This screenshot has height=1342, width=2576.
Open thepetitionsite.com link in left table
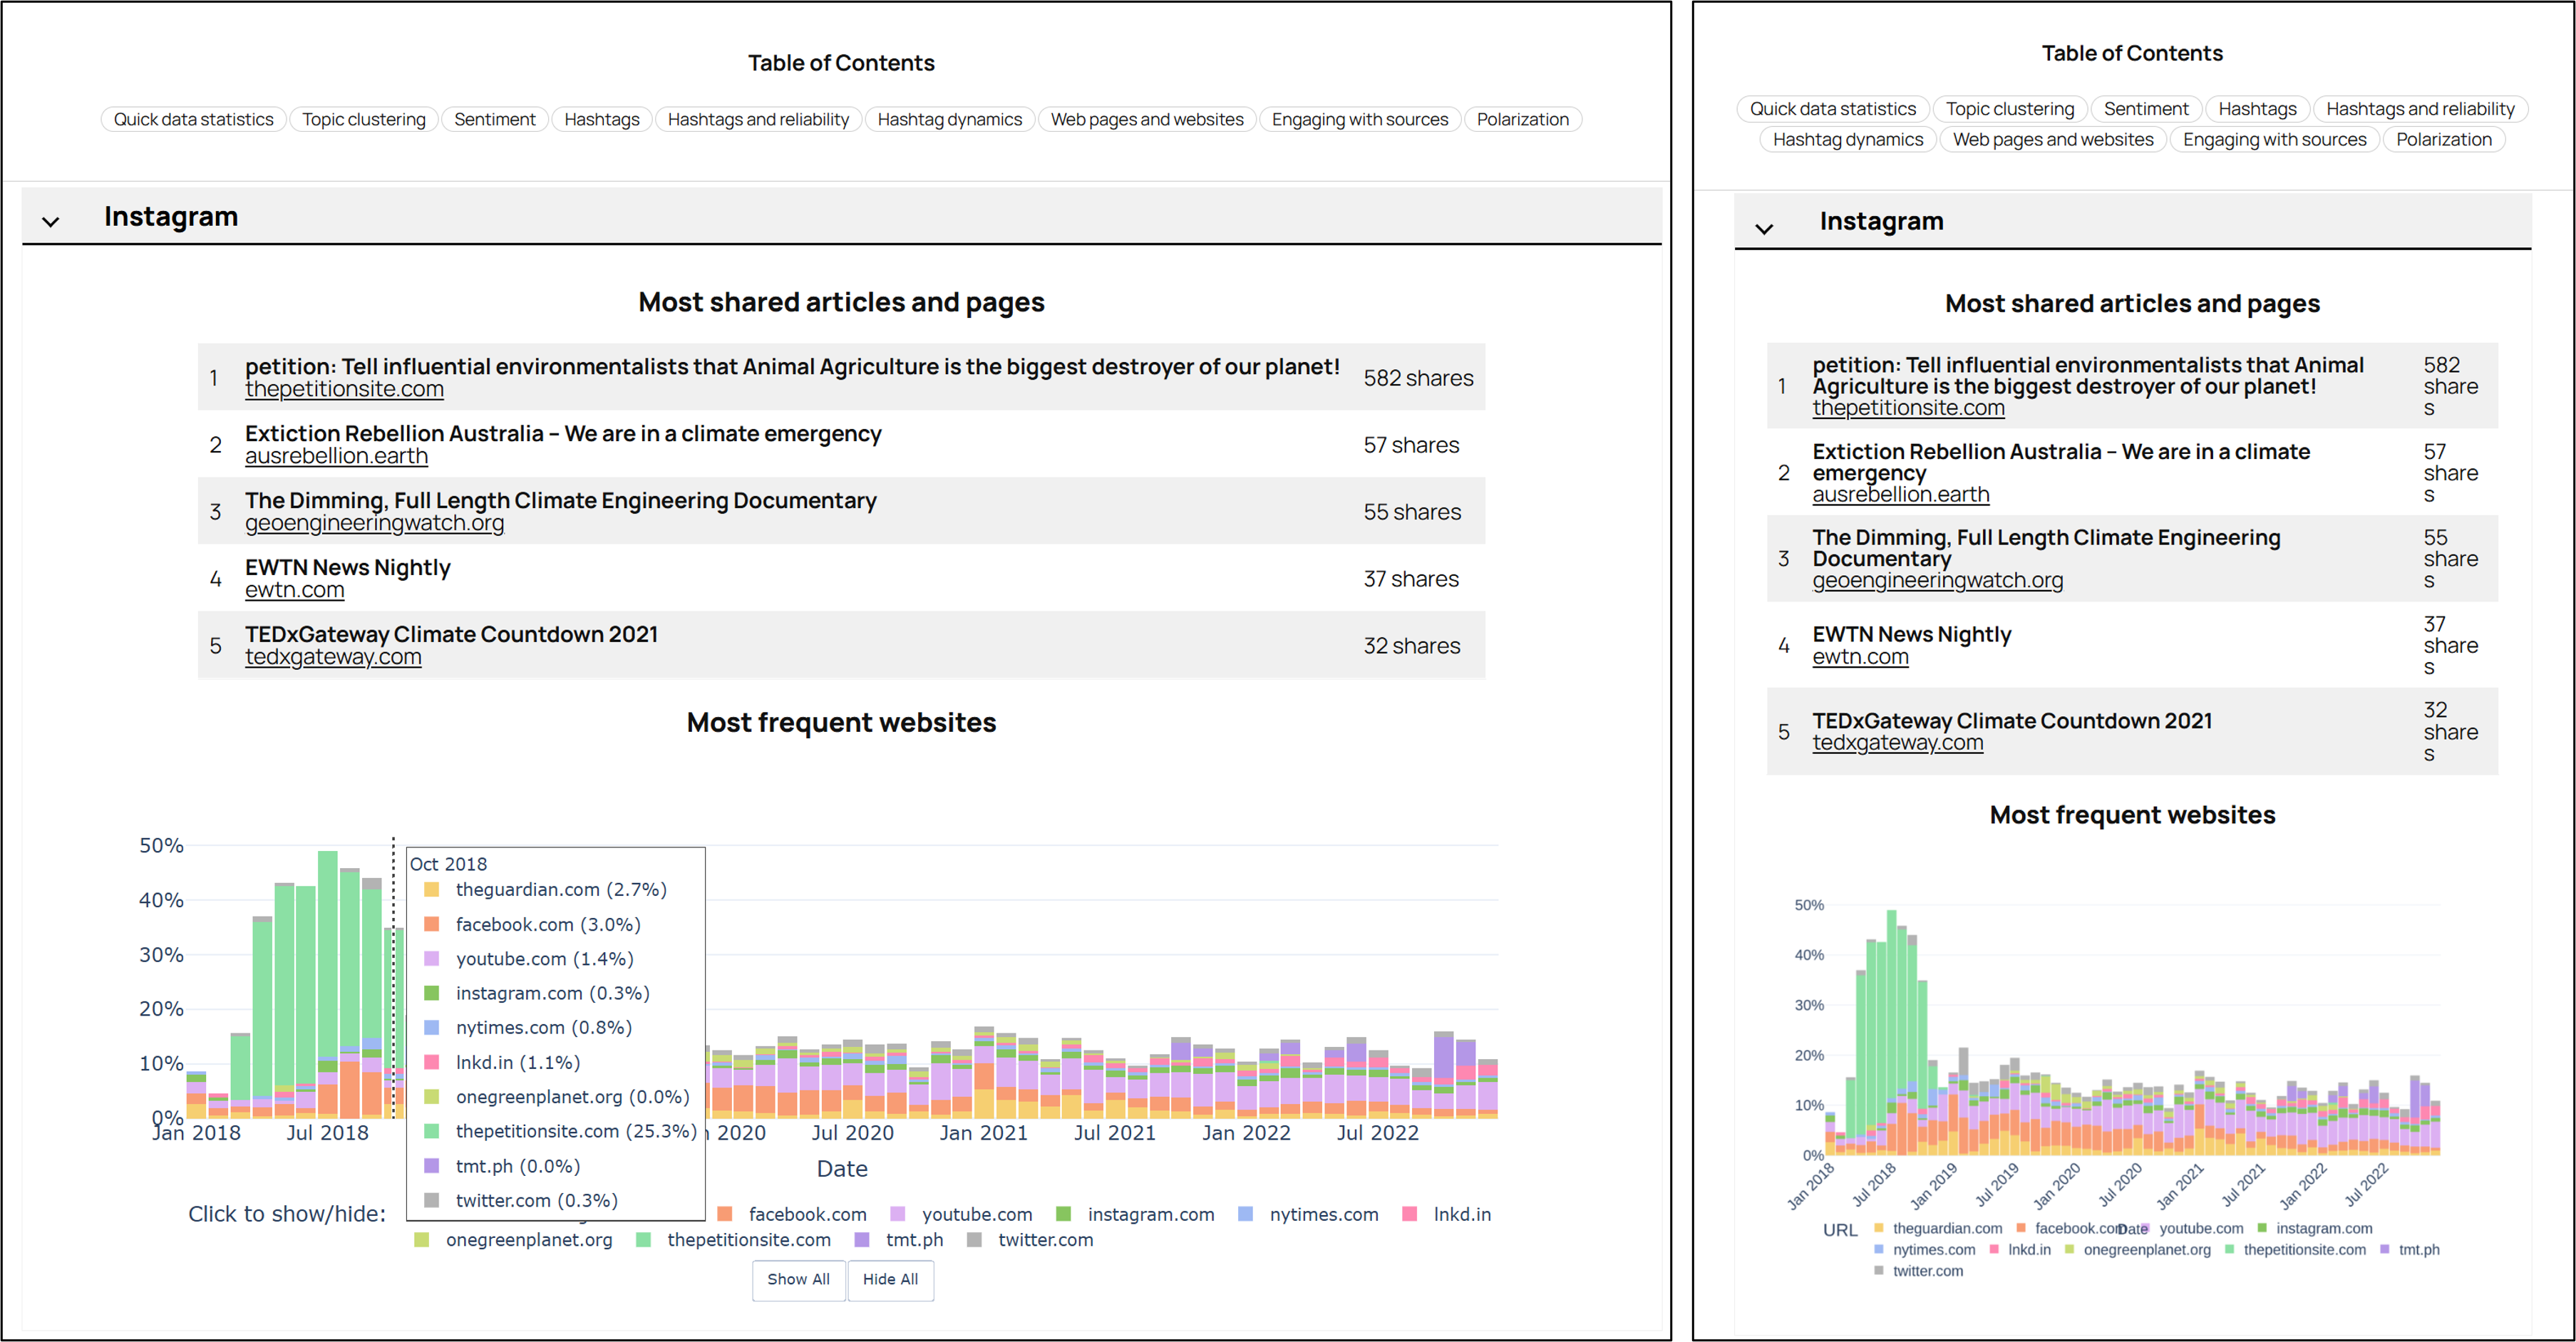tap(344, 390)
